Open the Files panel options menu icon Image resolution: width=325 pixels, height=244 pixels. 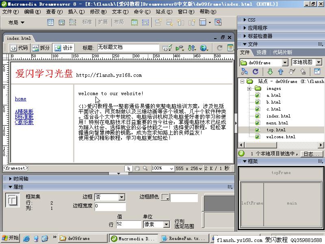click(321, 44)
